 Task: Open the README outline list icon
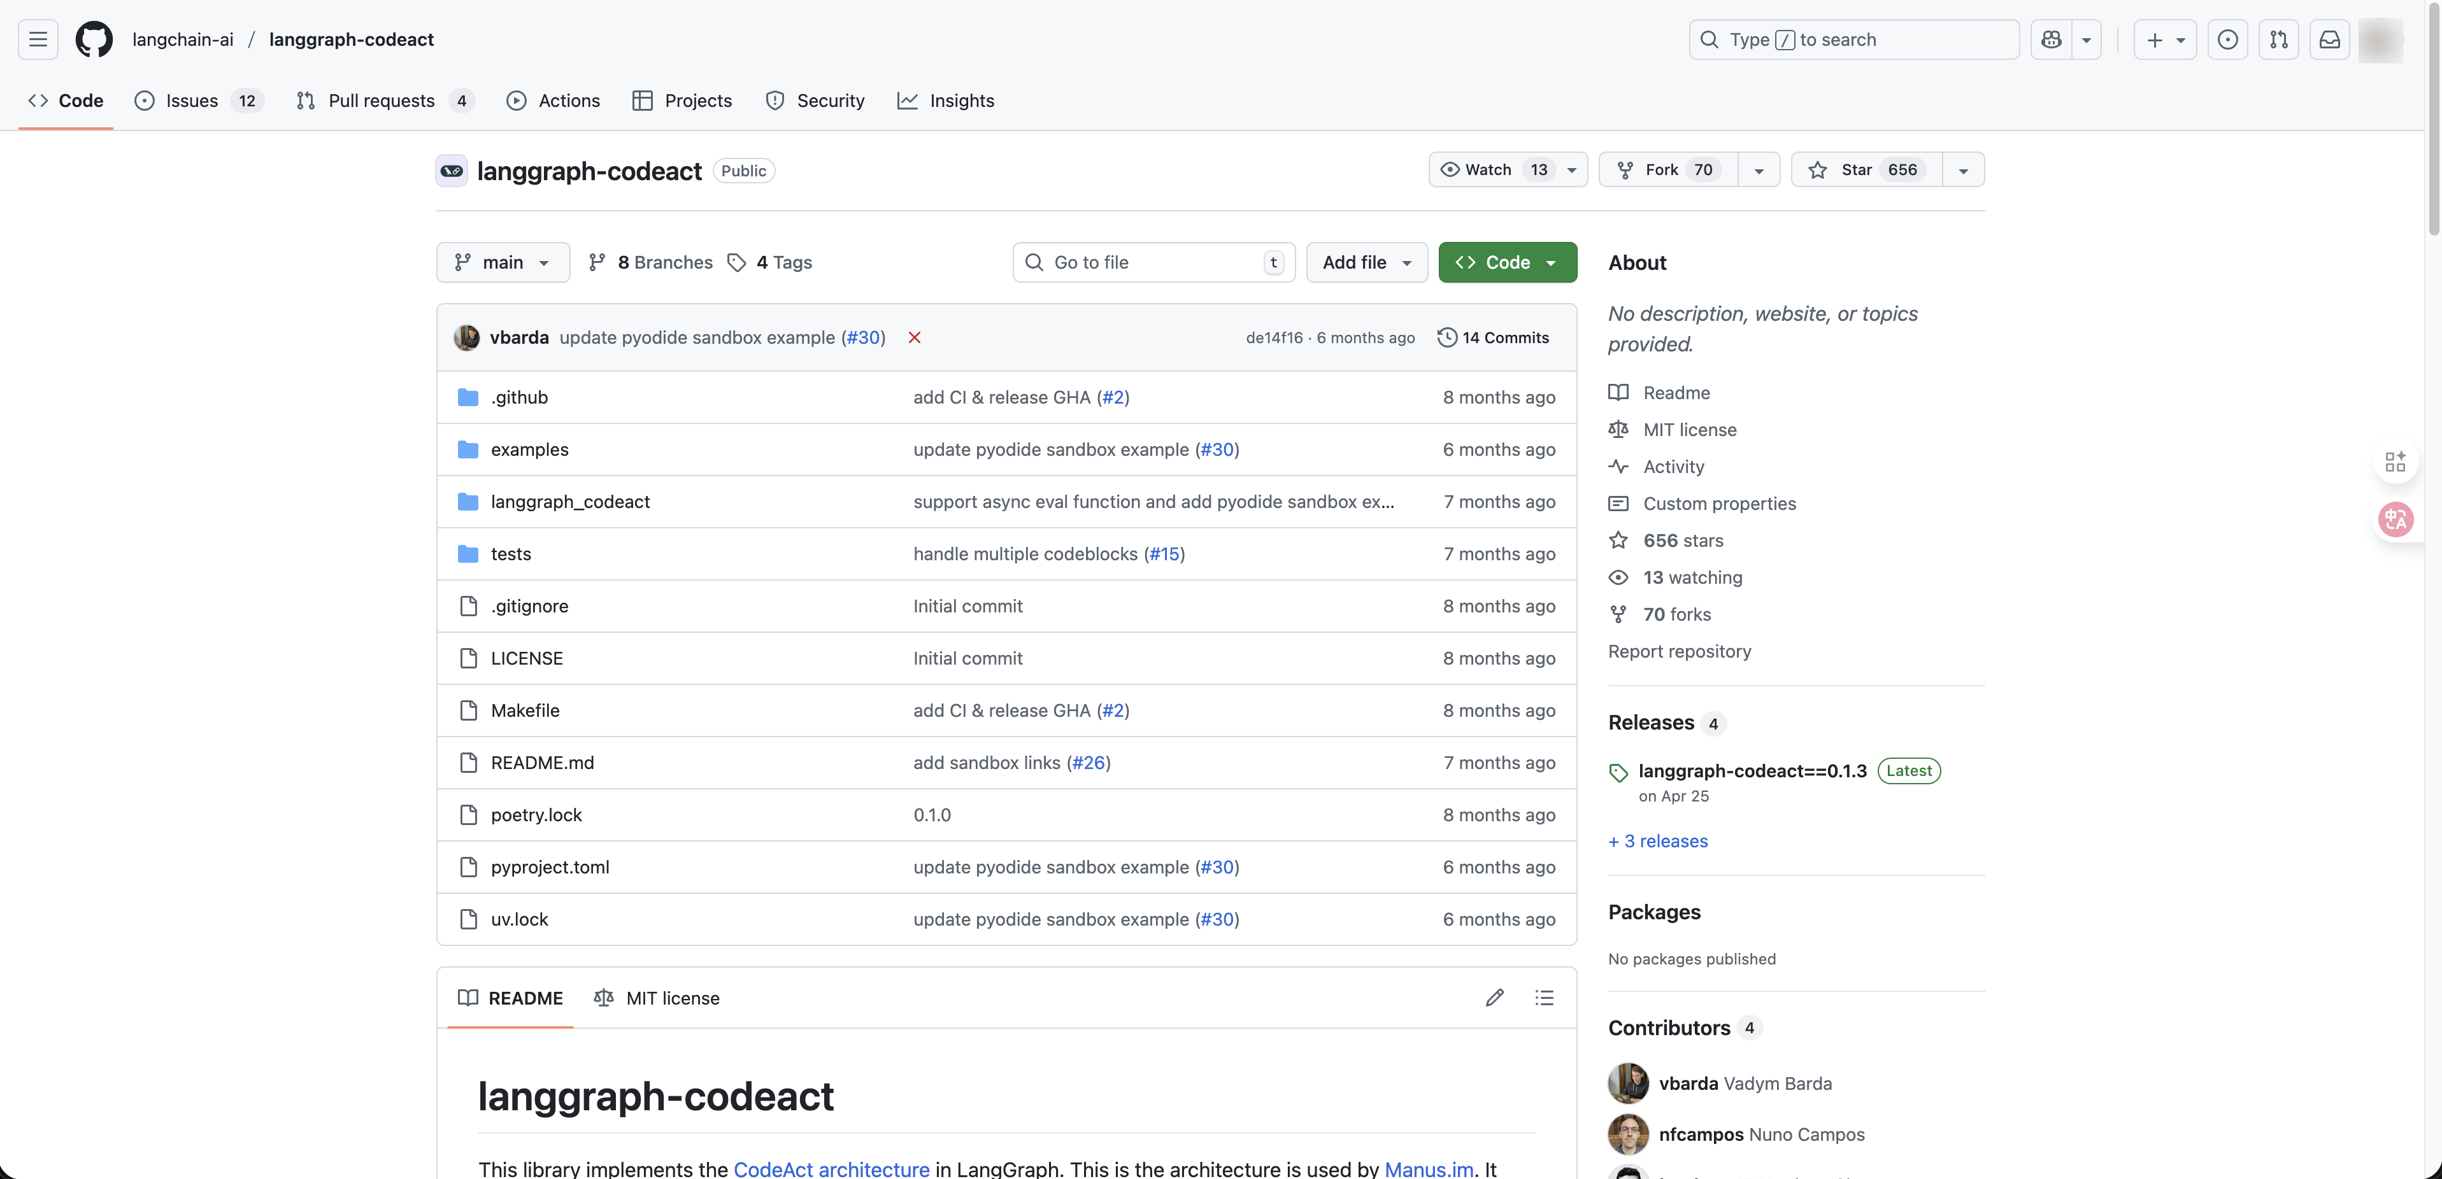tap(1545, 997)
